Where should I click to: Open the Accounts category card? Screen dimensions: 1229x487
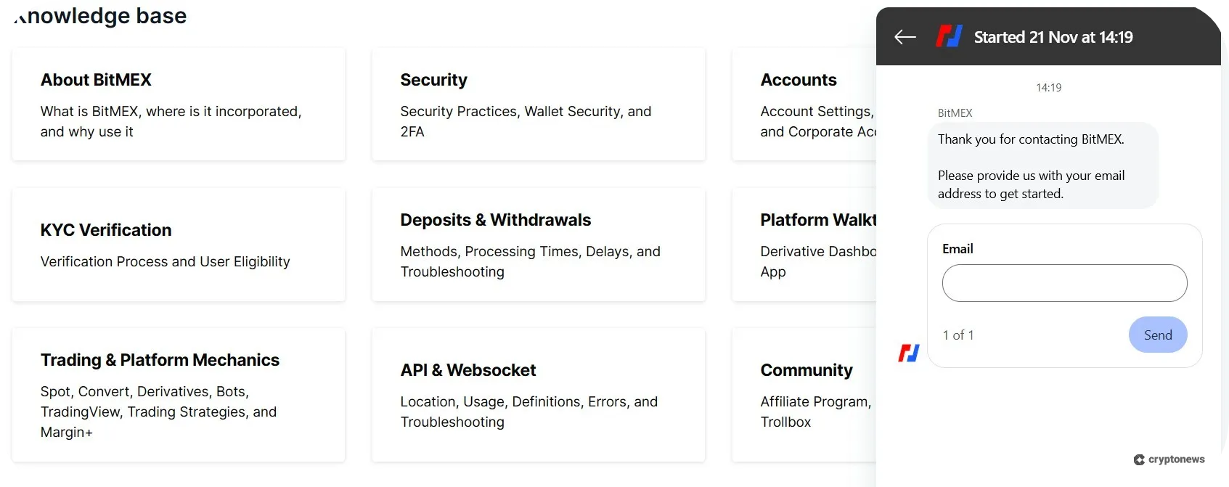(804, 105)
